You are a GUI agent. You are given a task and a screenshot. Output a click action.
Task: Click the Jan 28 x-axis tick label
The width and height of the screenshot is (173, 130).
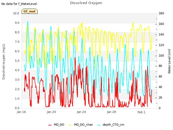pos(111,112)
